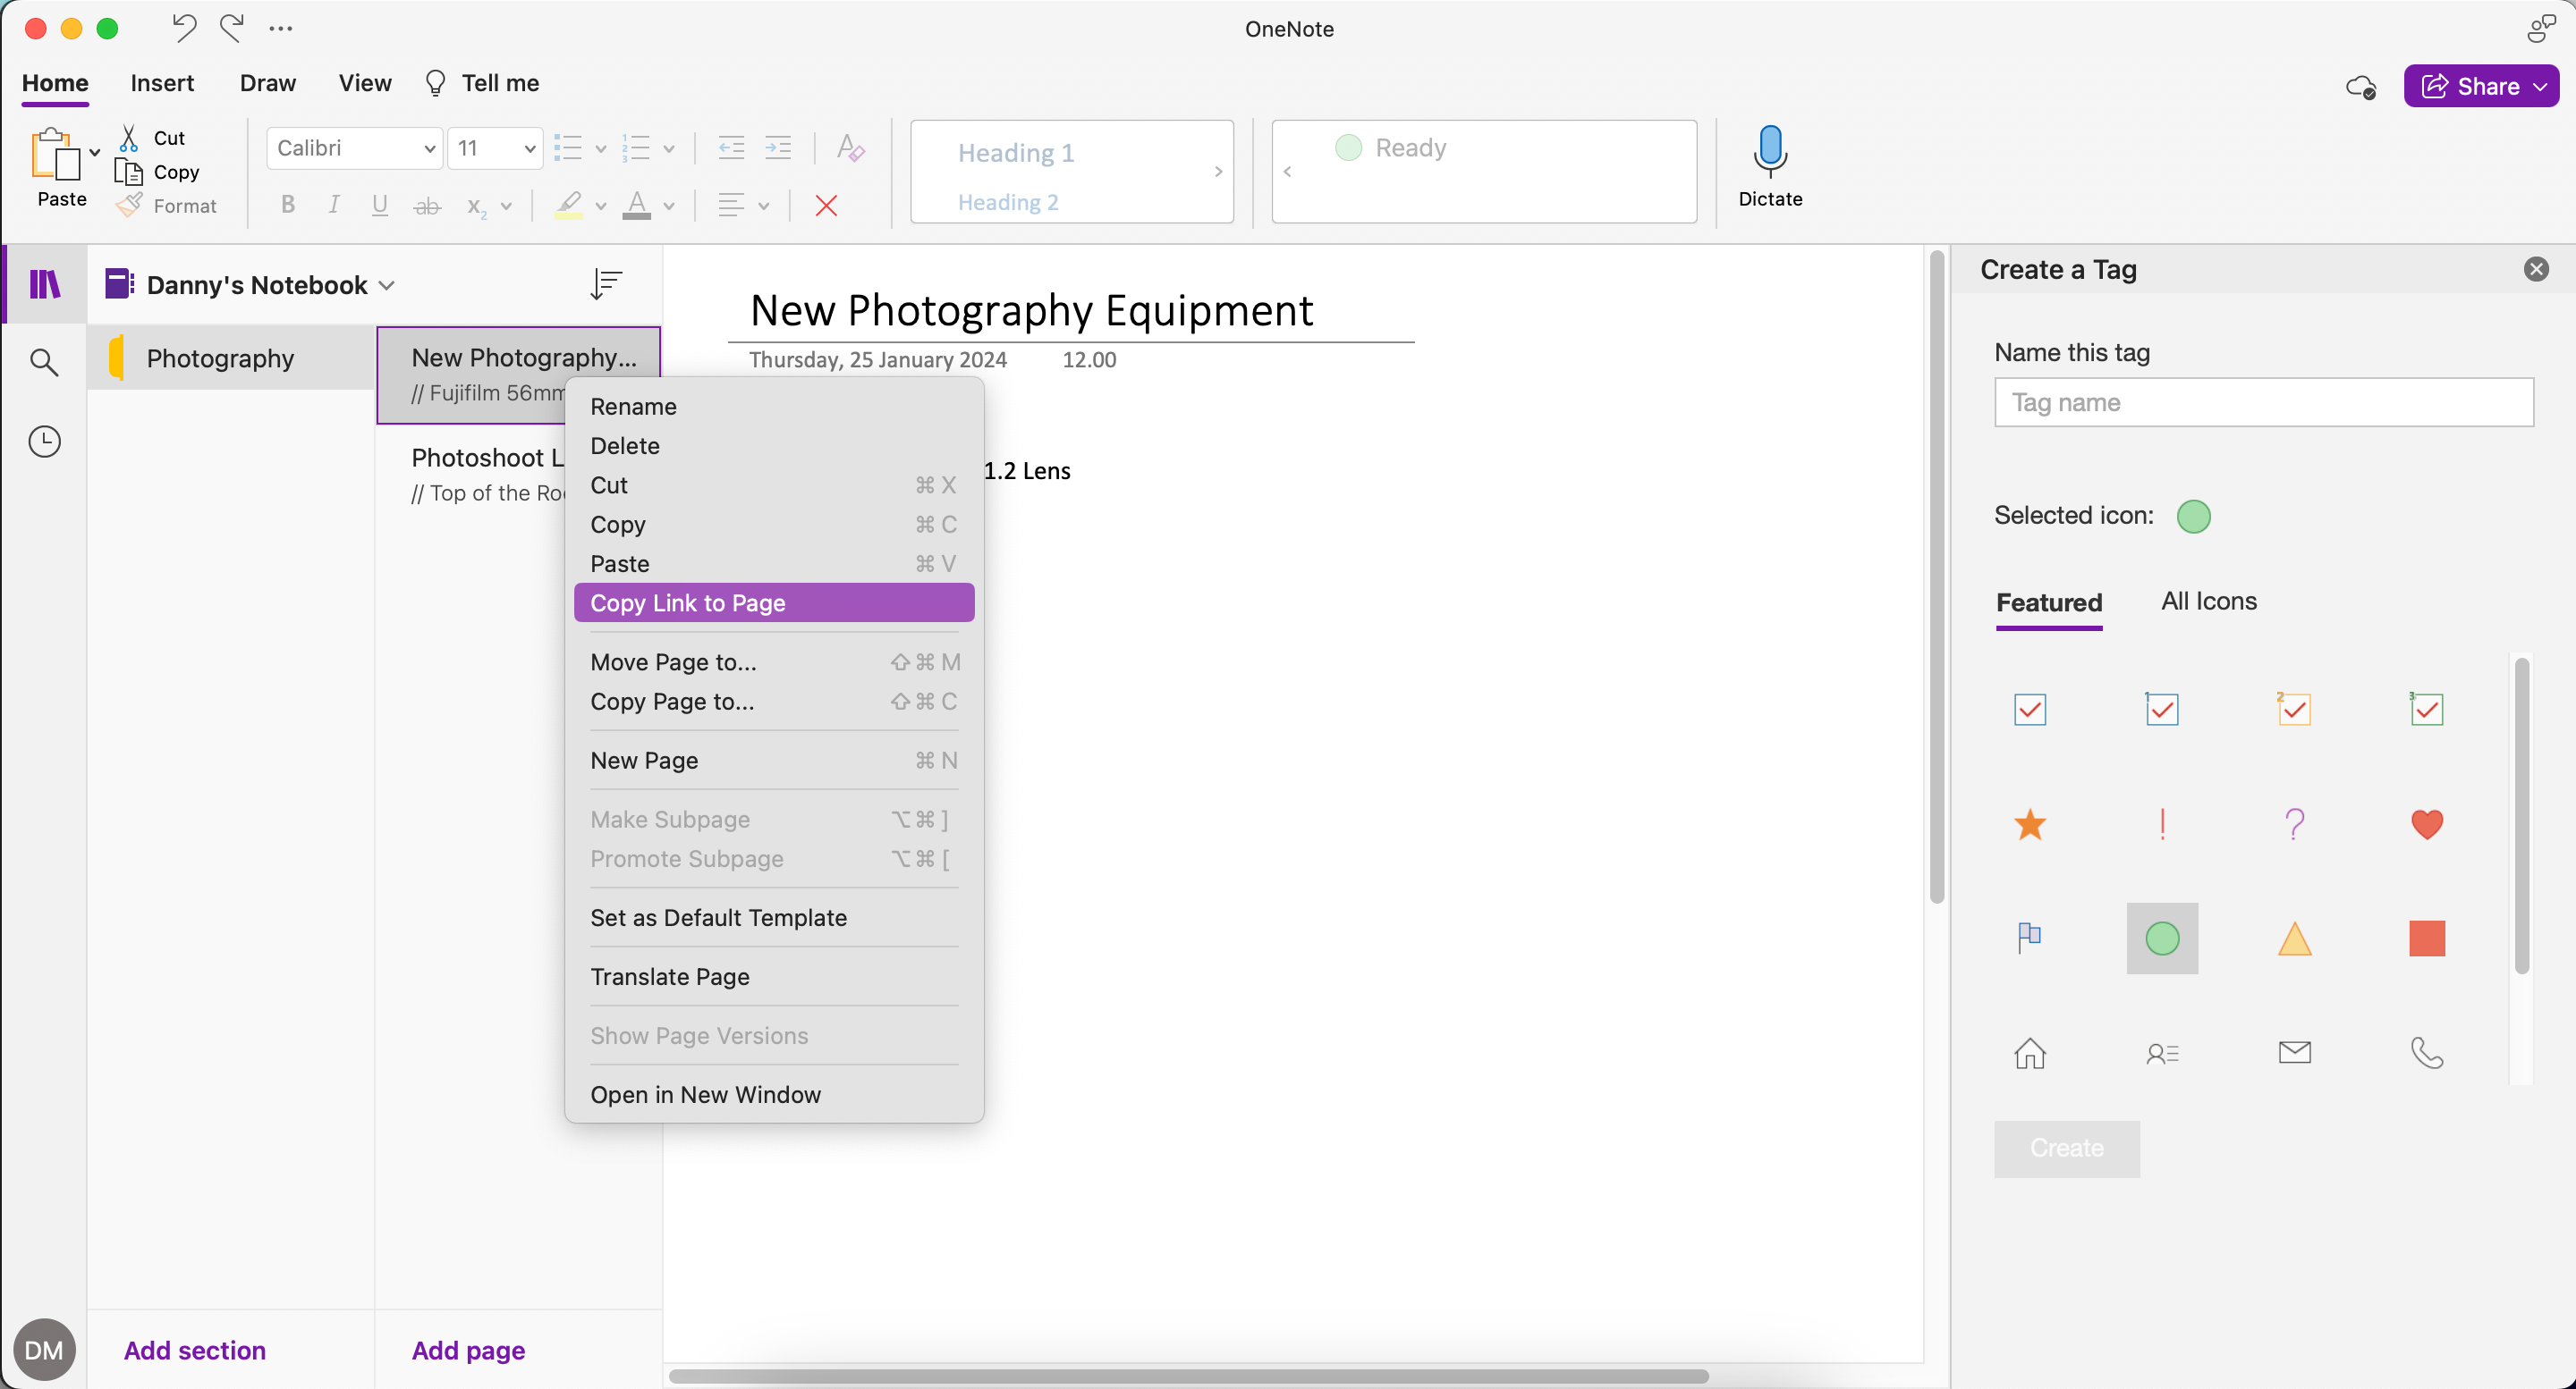Screen dimensions: 2576x1389
Task: Switch to the Draw ribbon tab
Action: (x=267, y=83)
